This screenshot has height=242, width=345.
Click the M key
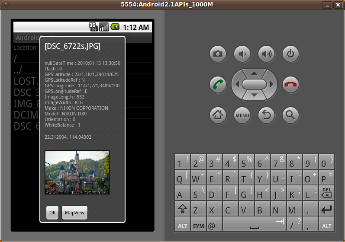pos(294,209)
